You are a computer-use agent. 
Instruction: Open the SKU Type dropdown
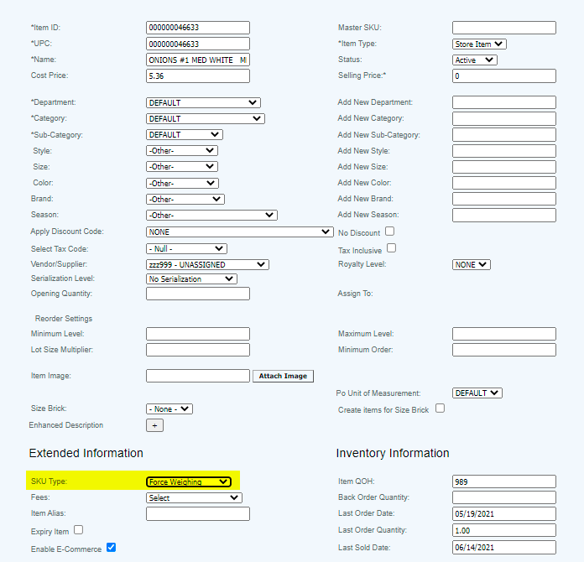tap(188, 481)
